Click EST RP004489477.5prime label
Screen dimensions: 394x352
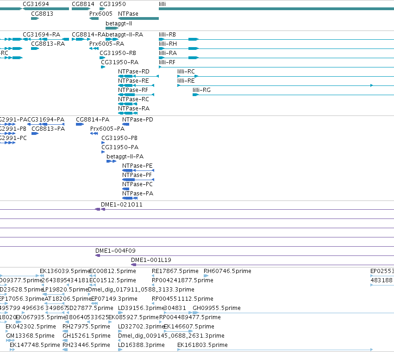[190, 317]
